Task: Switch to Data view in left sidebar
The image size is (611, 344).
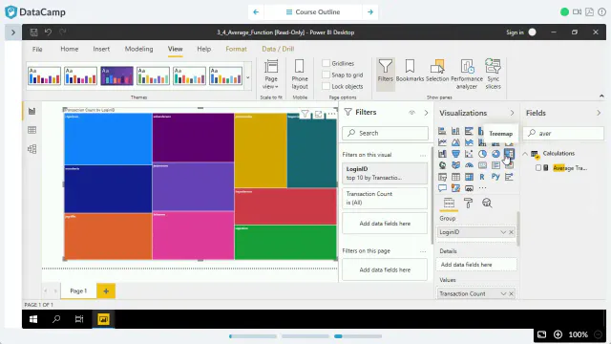Action: click(32, 130)
